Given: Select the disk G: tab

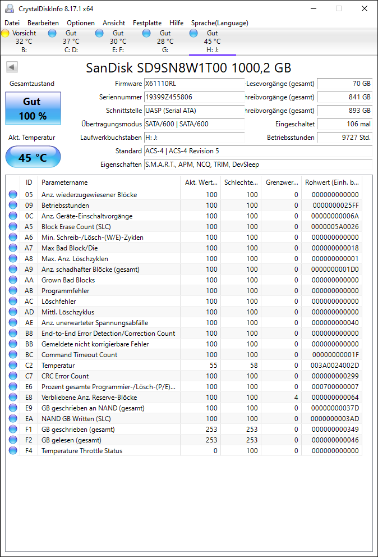Looking at the screenshot, I should point(165,41).
